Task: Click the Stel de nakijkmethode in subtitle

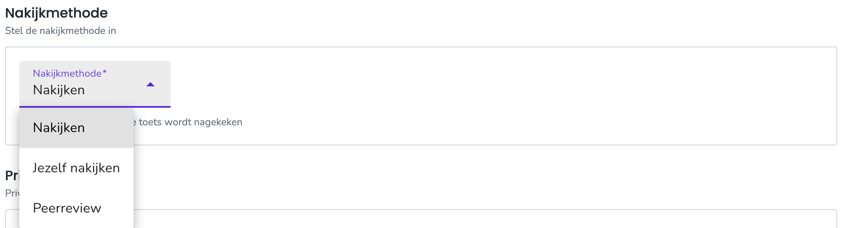Action: tap(61, 31)
